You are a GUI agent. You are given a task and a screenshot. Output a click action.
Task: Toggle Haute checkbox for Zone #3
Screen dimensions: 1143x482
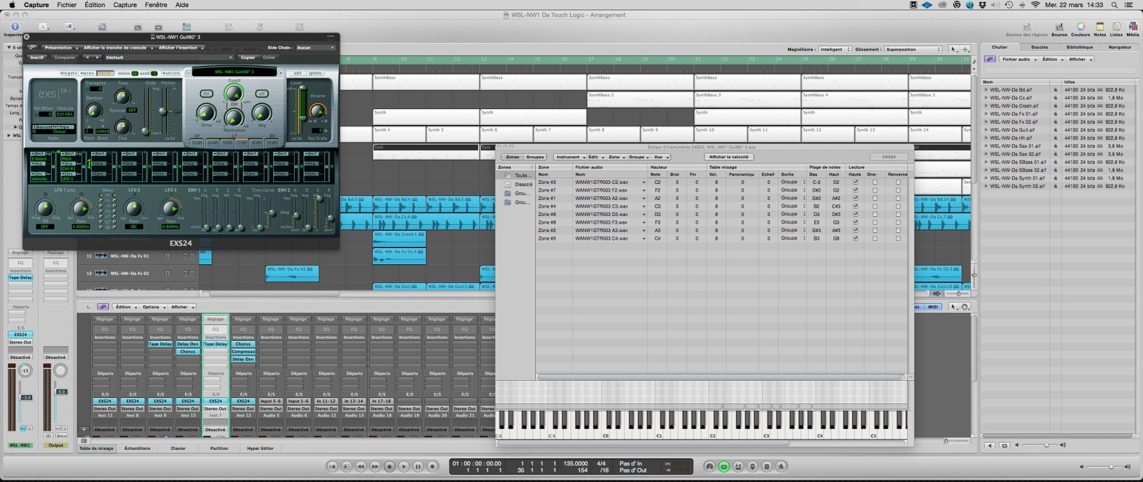pos(855,182)
